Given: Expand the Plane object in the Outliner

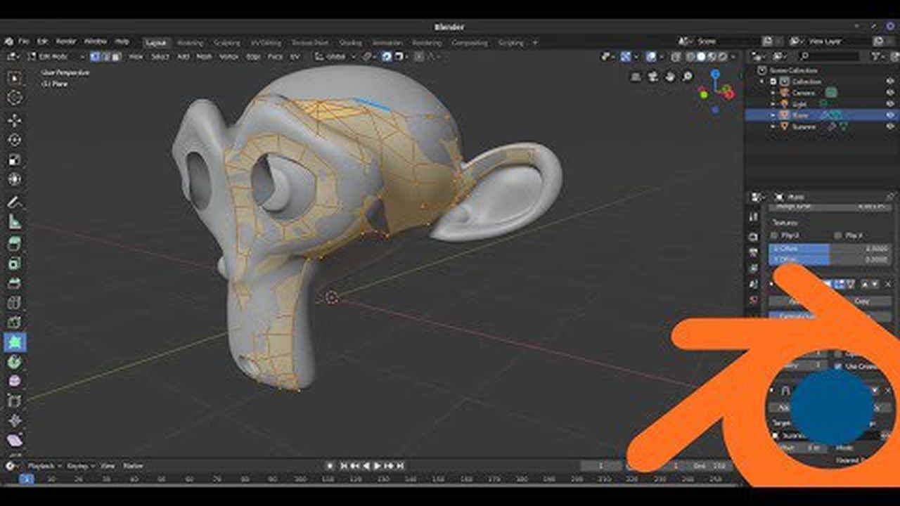Looking at the screenshot, I should point(773,115).
